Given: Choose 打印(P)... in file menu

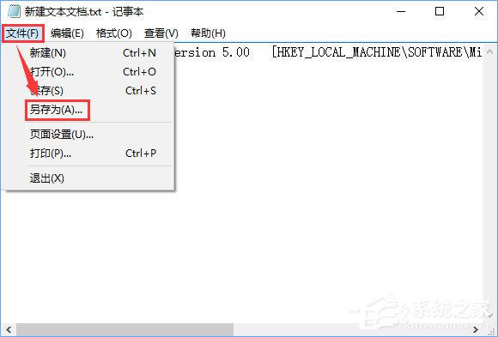Looking at the screenshot, I should [89, 153].
